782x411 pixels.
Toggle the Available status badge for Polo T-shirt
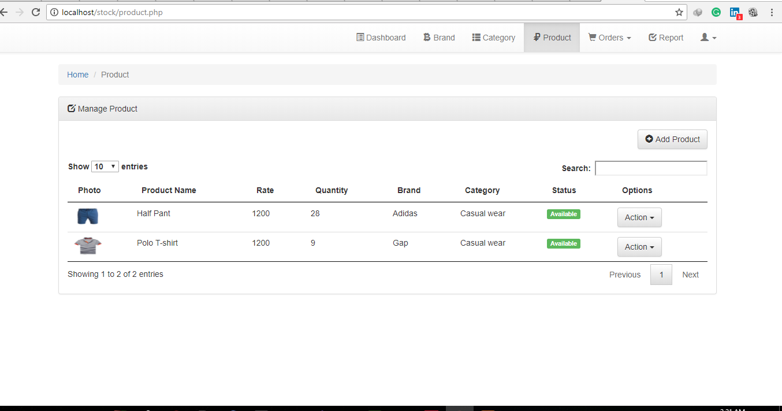pos(563,243)
